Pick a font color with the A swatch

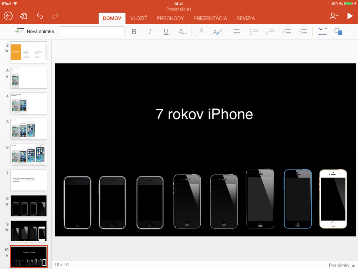tap(201, 32)
